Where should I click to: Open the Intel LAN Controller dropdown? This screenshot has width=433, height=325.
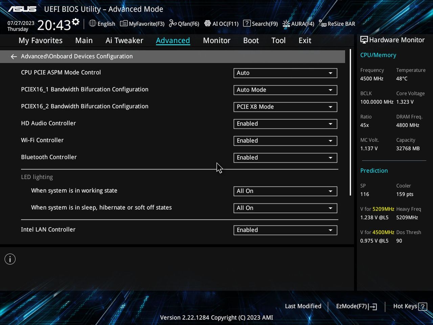point(285,230)
